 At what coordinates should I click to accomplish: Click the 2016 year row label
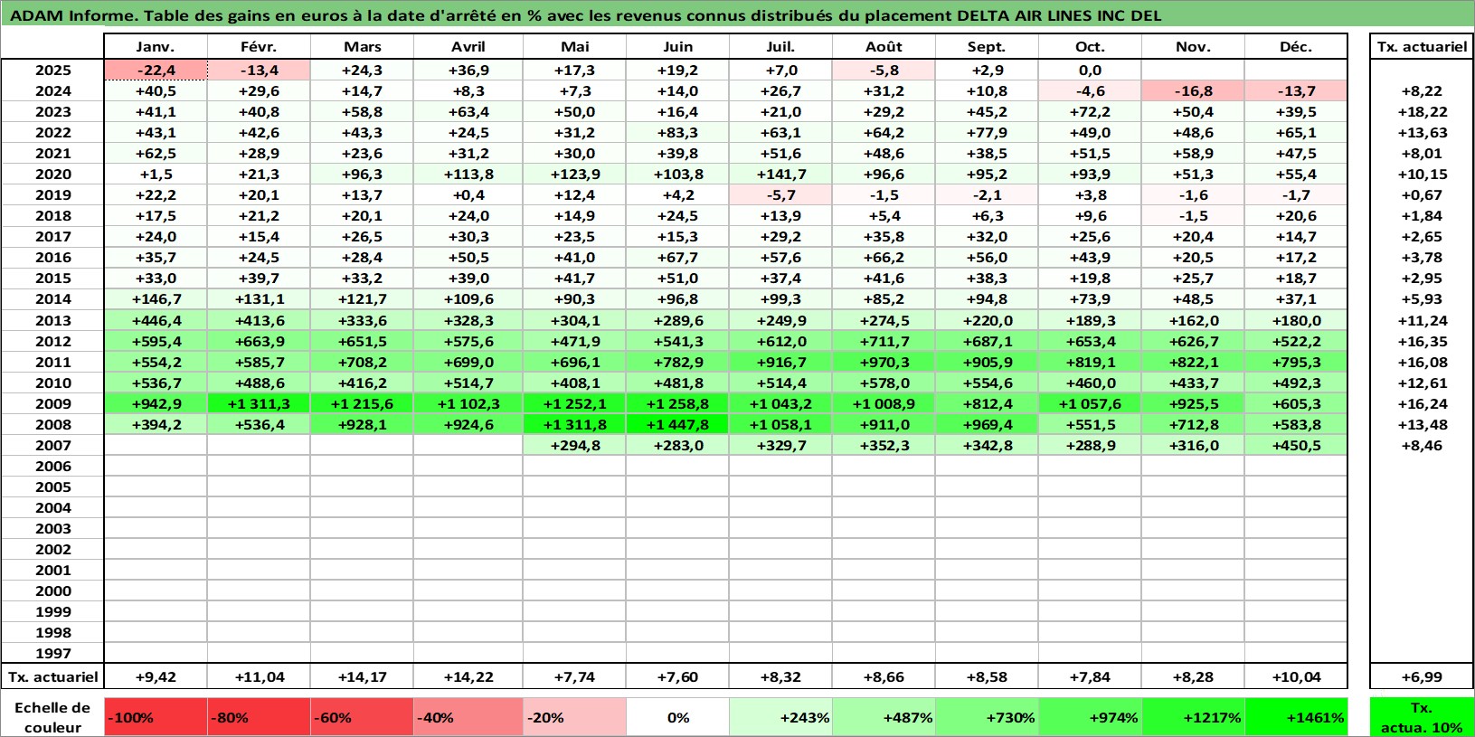pyautogui.click(x=52, y=258)
